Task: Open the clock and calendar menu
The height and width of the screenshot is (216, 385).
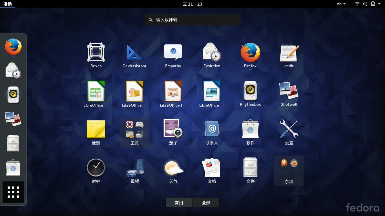Action: (x=193, y=4)
